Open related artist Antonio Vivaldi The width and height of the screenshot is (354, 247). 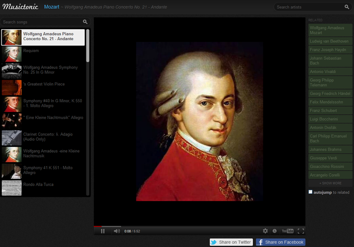pyautogui.click(x=330, y=71)
